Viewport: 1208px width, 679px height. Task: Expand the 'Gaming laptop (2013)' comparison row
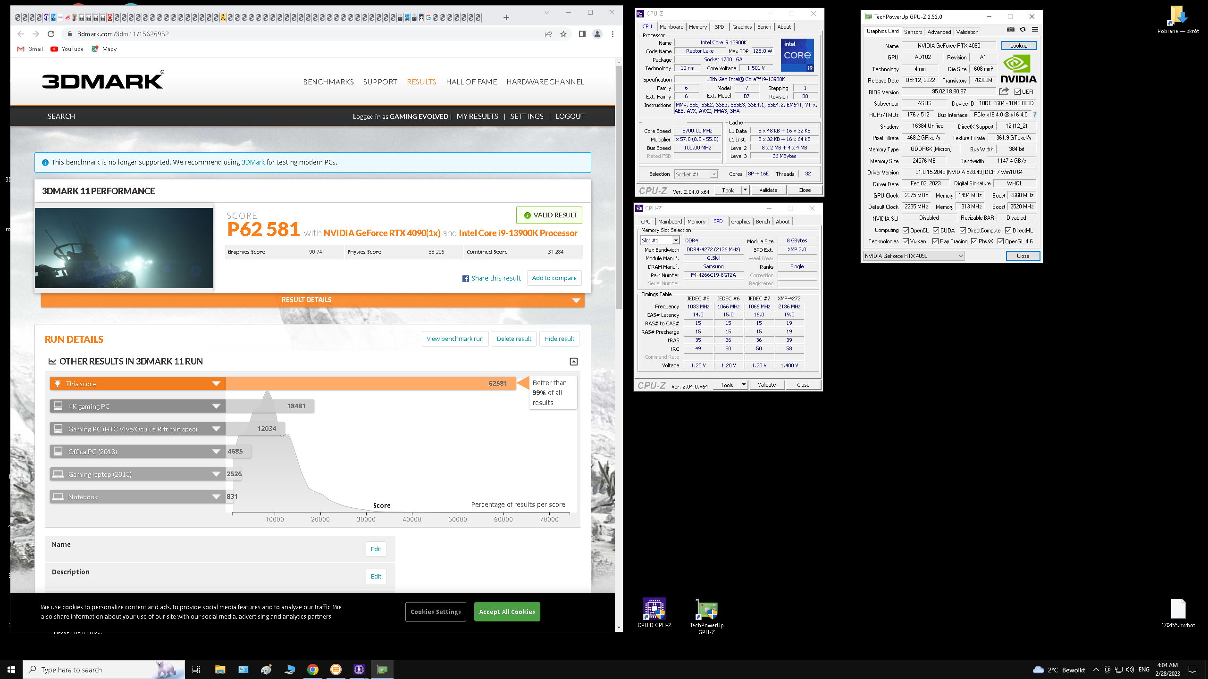(137, 474)
